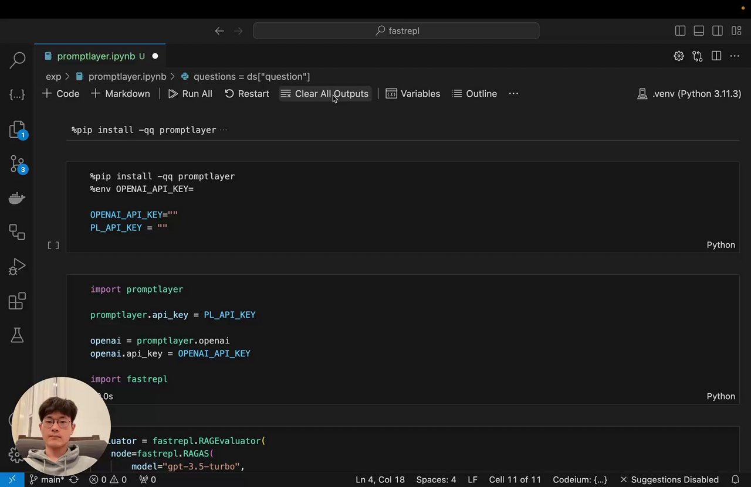Open the Docker whale sidebar icon

[x=18, y=199]
